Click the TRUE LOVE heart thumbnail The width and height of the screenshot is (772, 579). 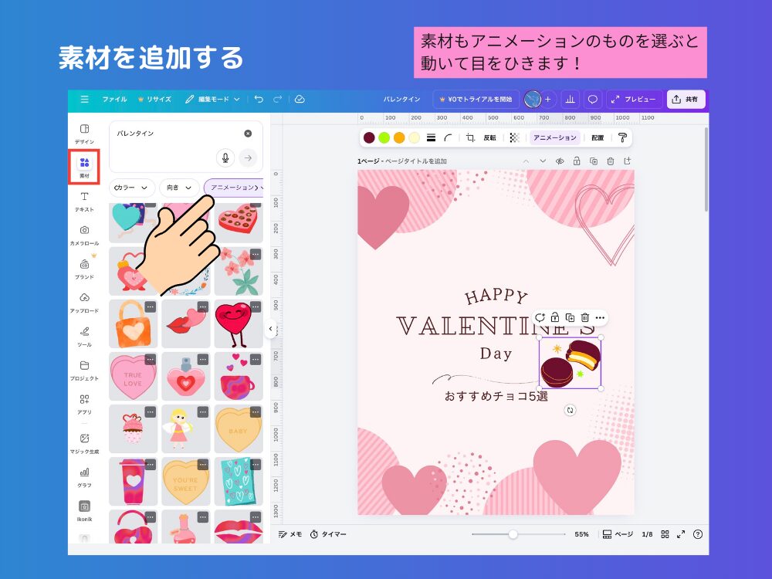pyautogui.click(x=133, y=377)
